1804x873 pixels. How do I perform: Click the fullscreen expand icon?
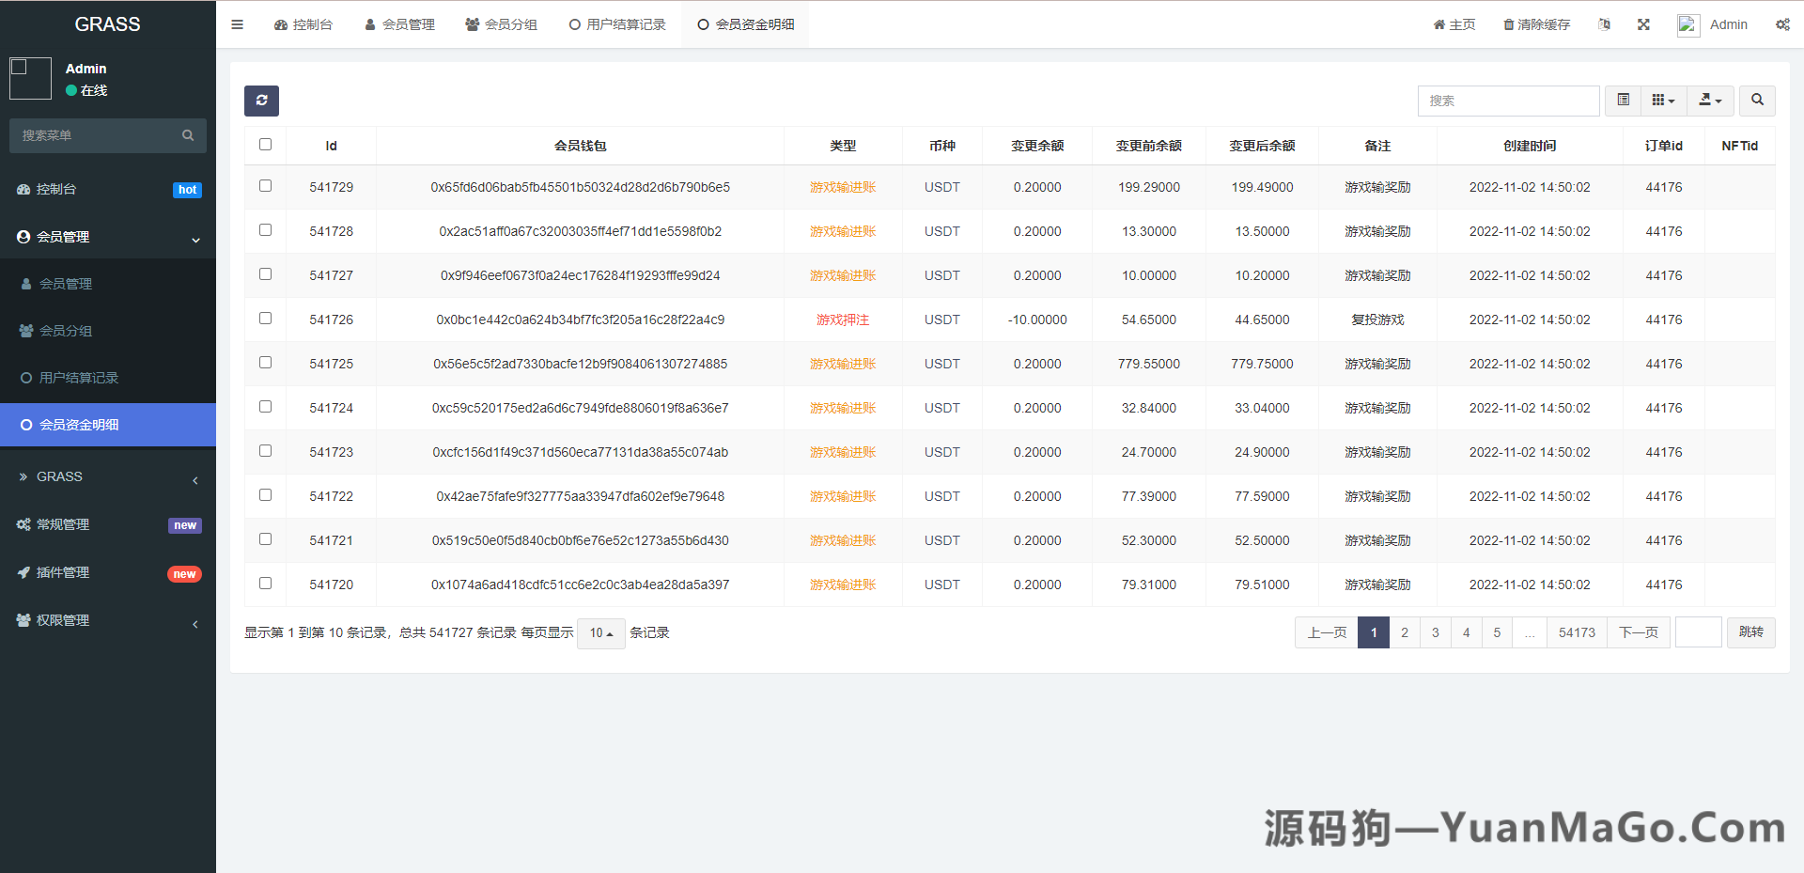tap(1643, 24)
